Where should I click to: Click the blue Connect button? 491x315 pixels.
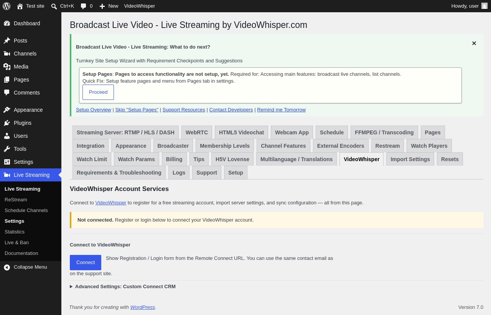pyautogui.click(x=86, y=263)
